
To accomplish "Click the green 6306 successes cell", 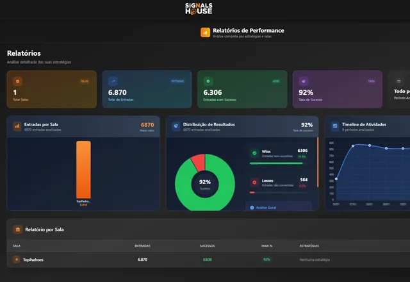I will tap(208, 260).
